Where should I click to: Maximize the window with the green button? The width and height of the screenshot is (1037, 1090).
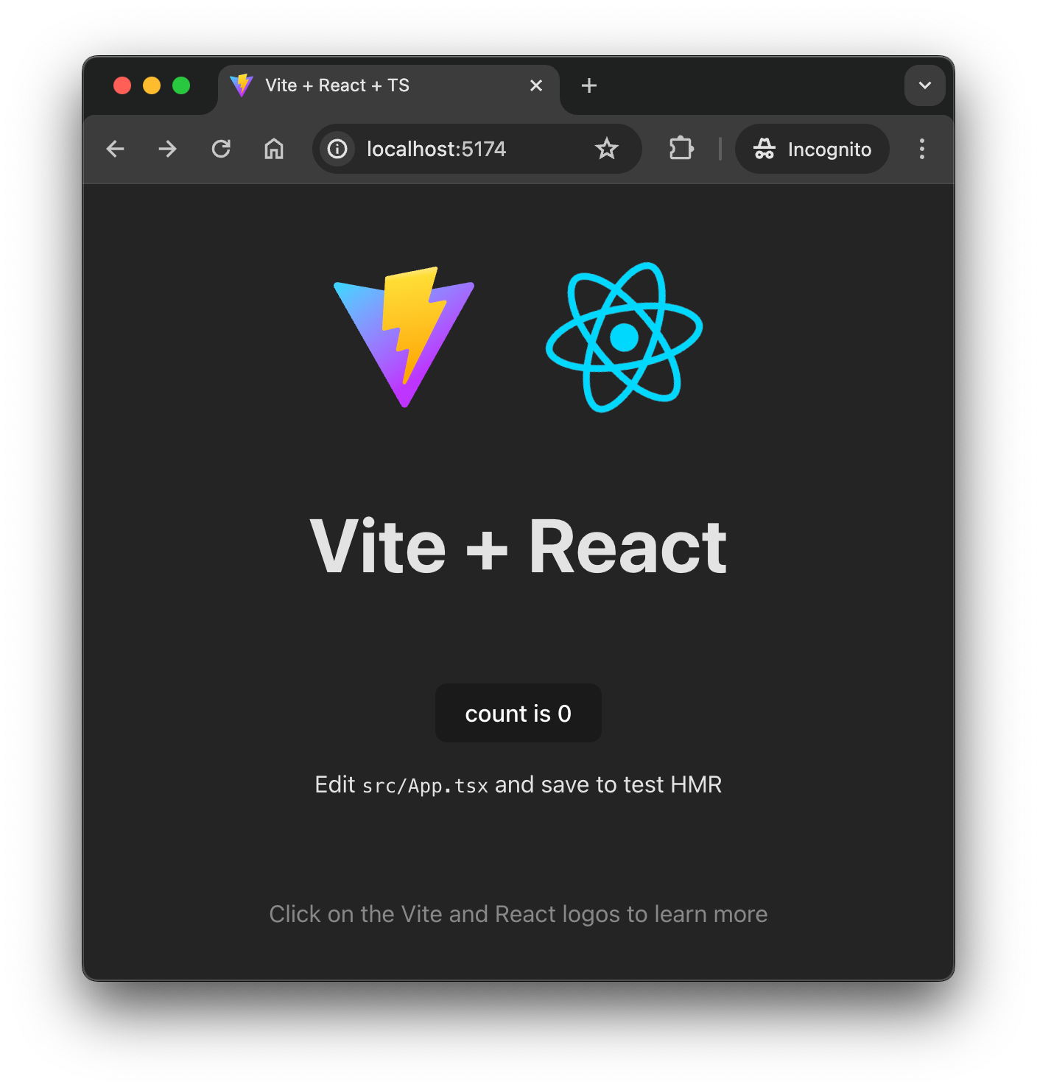pyautogui.click(x=181, y=85)
